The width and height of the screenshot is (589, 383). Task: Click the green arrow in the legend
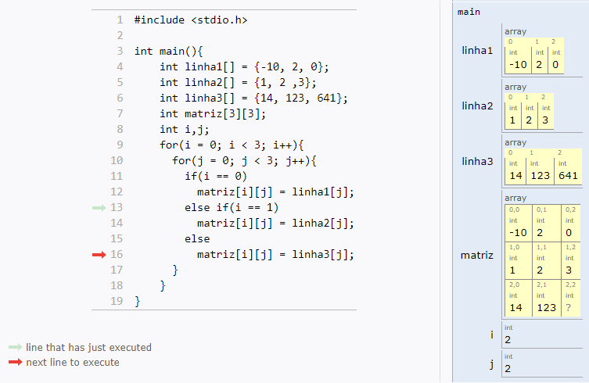(16, 348)
